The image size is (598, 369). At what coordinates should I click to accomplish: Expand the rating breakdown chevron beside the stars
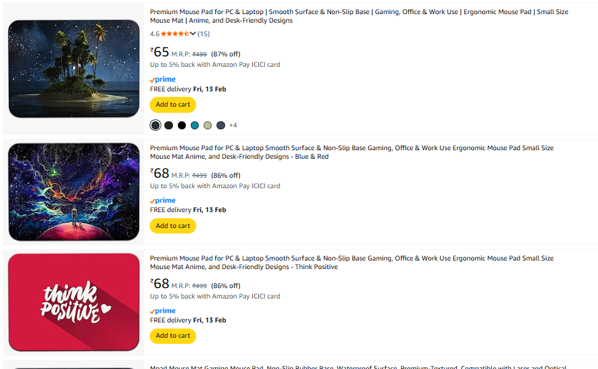(193, 34)
